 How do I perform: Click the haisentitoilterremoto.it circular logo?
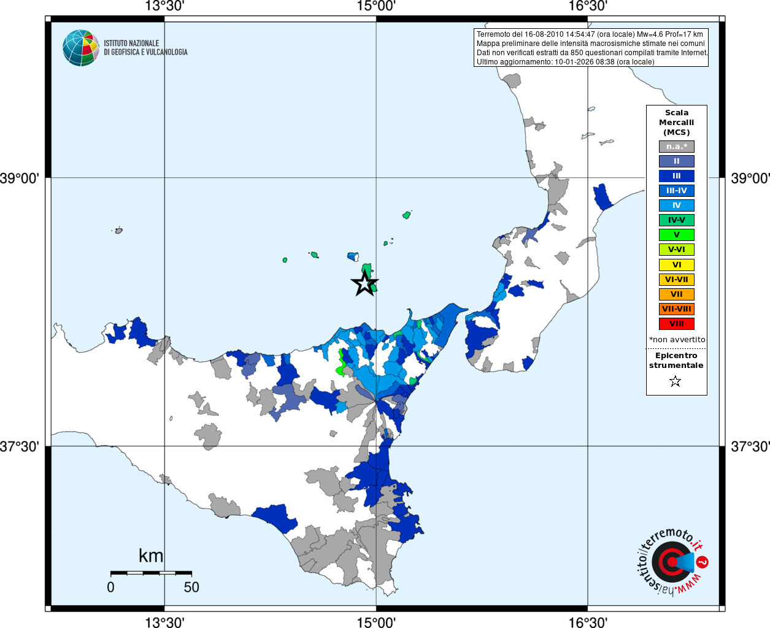[x=671, y=562]
